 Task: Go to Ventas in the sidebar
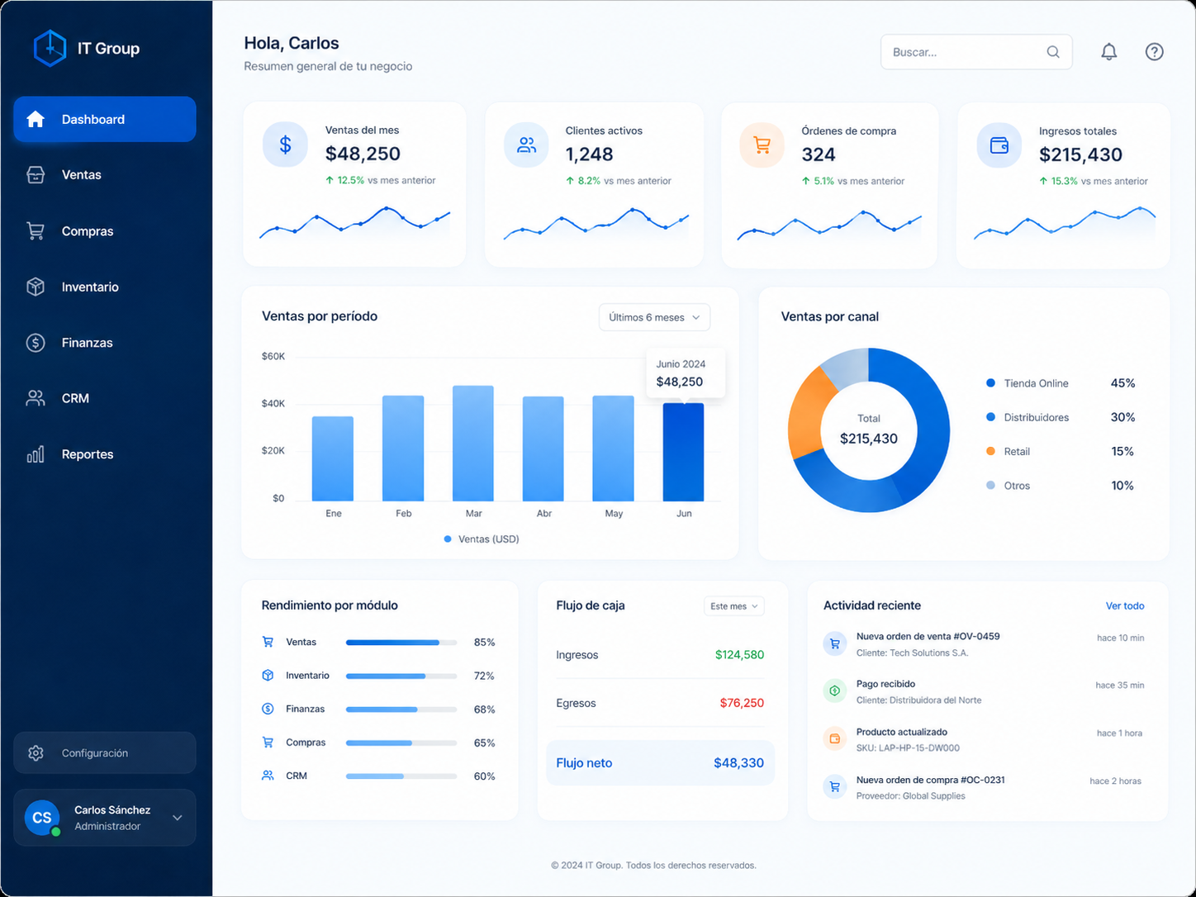[105, 175]
